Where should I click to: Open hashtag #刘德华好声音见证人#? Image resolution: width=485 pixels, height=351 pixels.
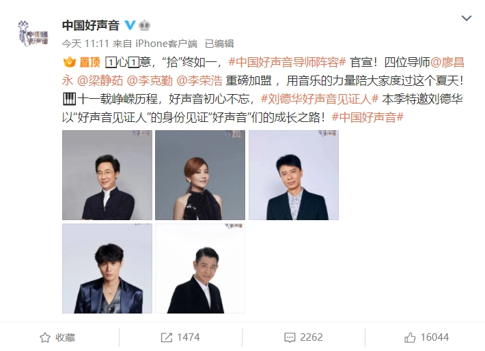click(320, 99)
